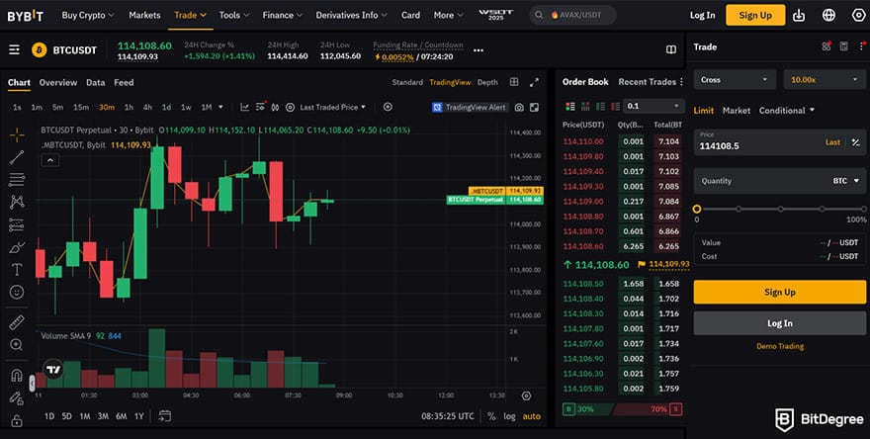
Task: Open the Last Traded Price dropdown
Action: [x=333, y=107]
